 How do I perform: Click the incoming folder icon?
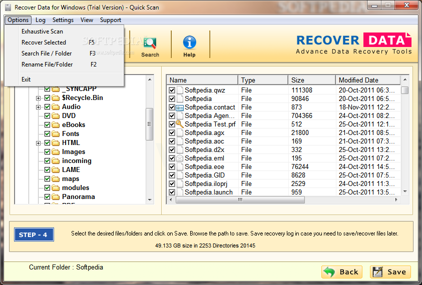point(56,161)
